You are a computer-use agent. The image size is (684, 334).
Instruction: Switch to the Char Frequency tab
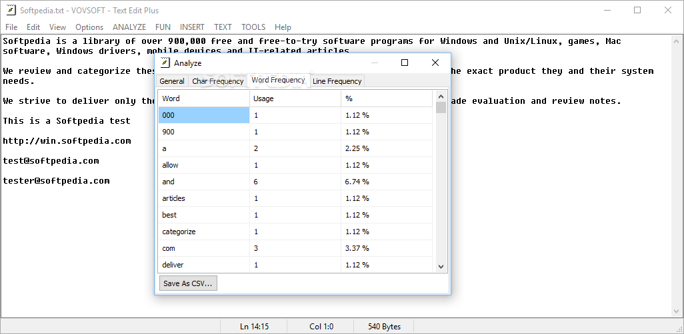tap(218, 81)
